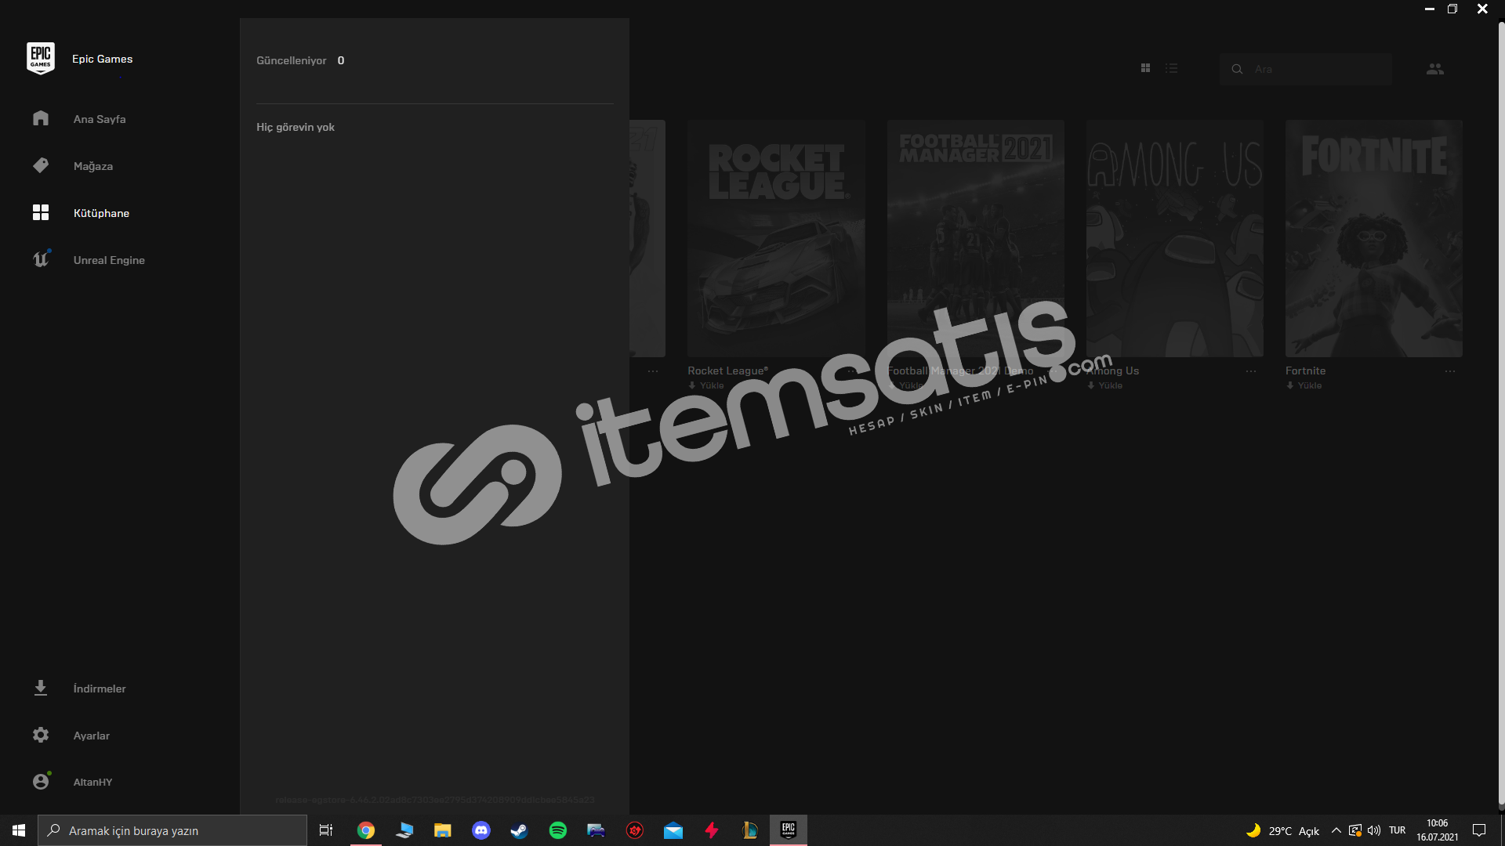
Task: Open the red lightning bolt taskbar app
Action: click(x=712, y=830)
